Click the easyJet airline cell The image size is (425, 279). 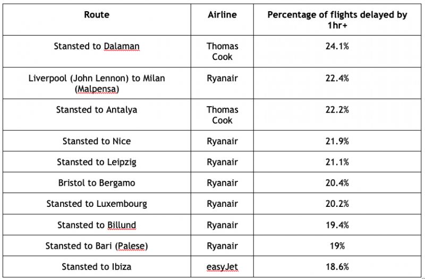coord(222,267)
